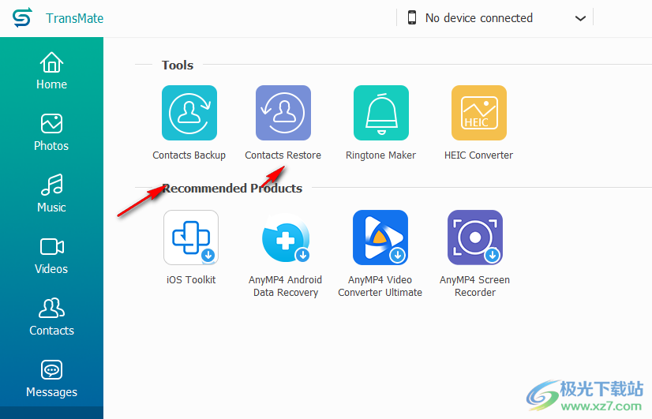The width and height of the screenshot is (652, 419).
Task: Switch to the Home label in sidebar
Action: click(x=51, y=84)
